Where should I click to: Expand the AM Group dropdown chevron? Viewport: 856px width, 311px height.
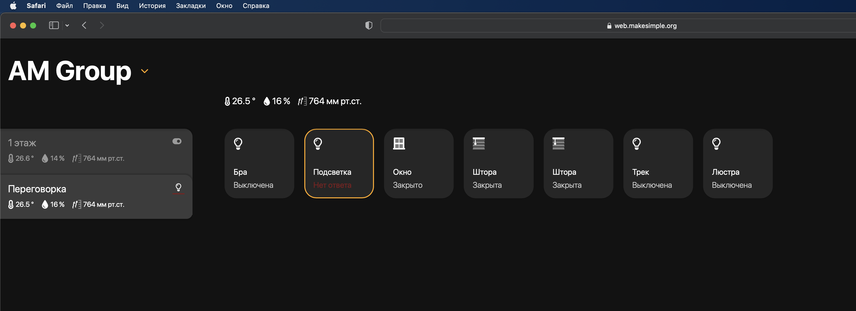coord(145,71)
